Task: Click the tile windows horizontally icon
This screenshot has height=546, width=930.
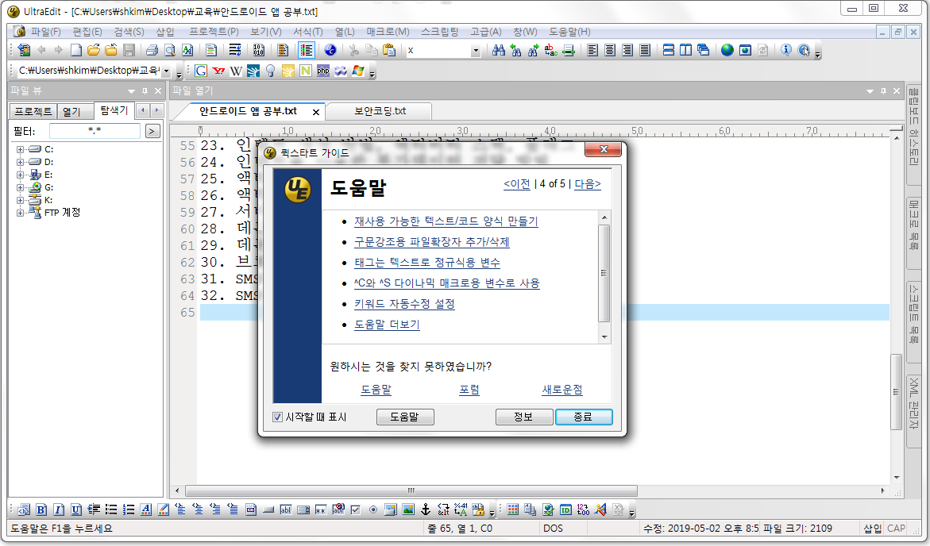Action: (669, 50)
